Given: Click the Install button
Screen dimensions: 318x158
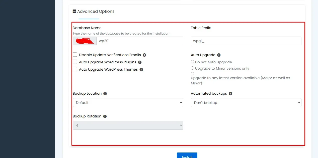Looking at the screenshot, I should 187,156.
